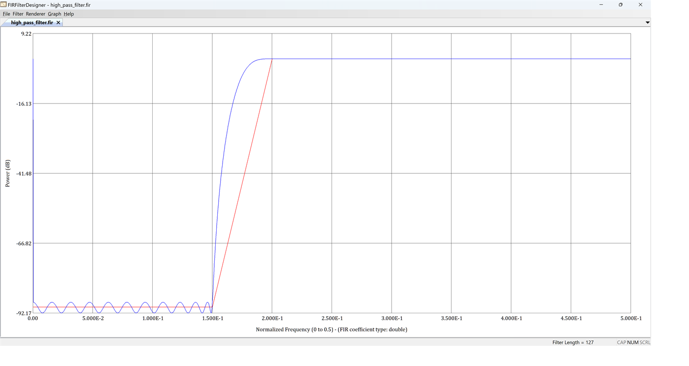Screen dimensions: 689x366
Task: Click the 4.000E-1 x-axis label
Action: (x=511, y=318)
